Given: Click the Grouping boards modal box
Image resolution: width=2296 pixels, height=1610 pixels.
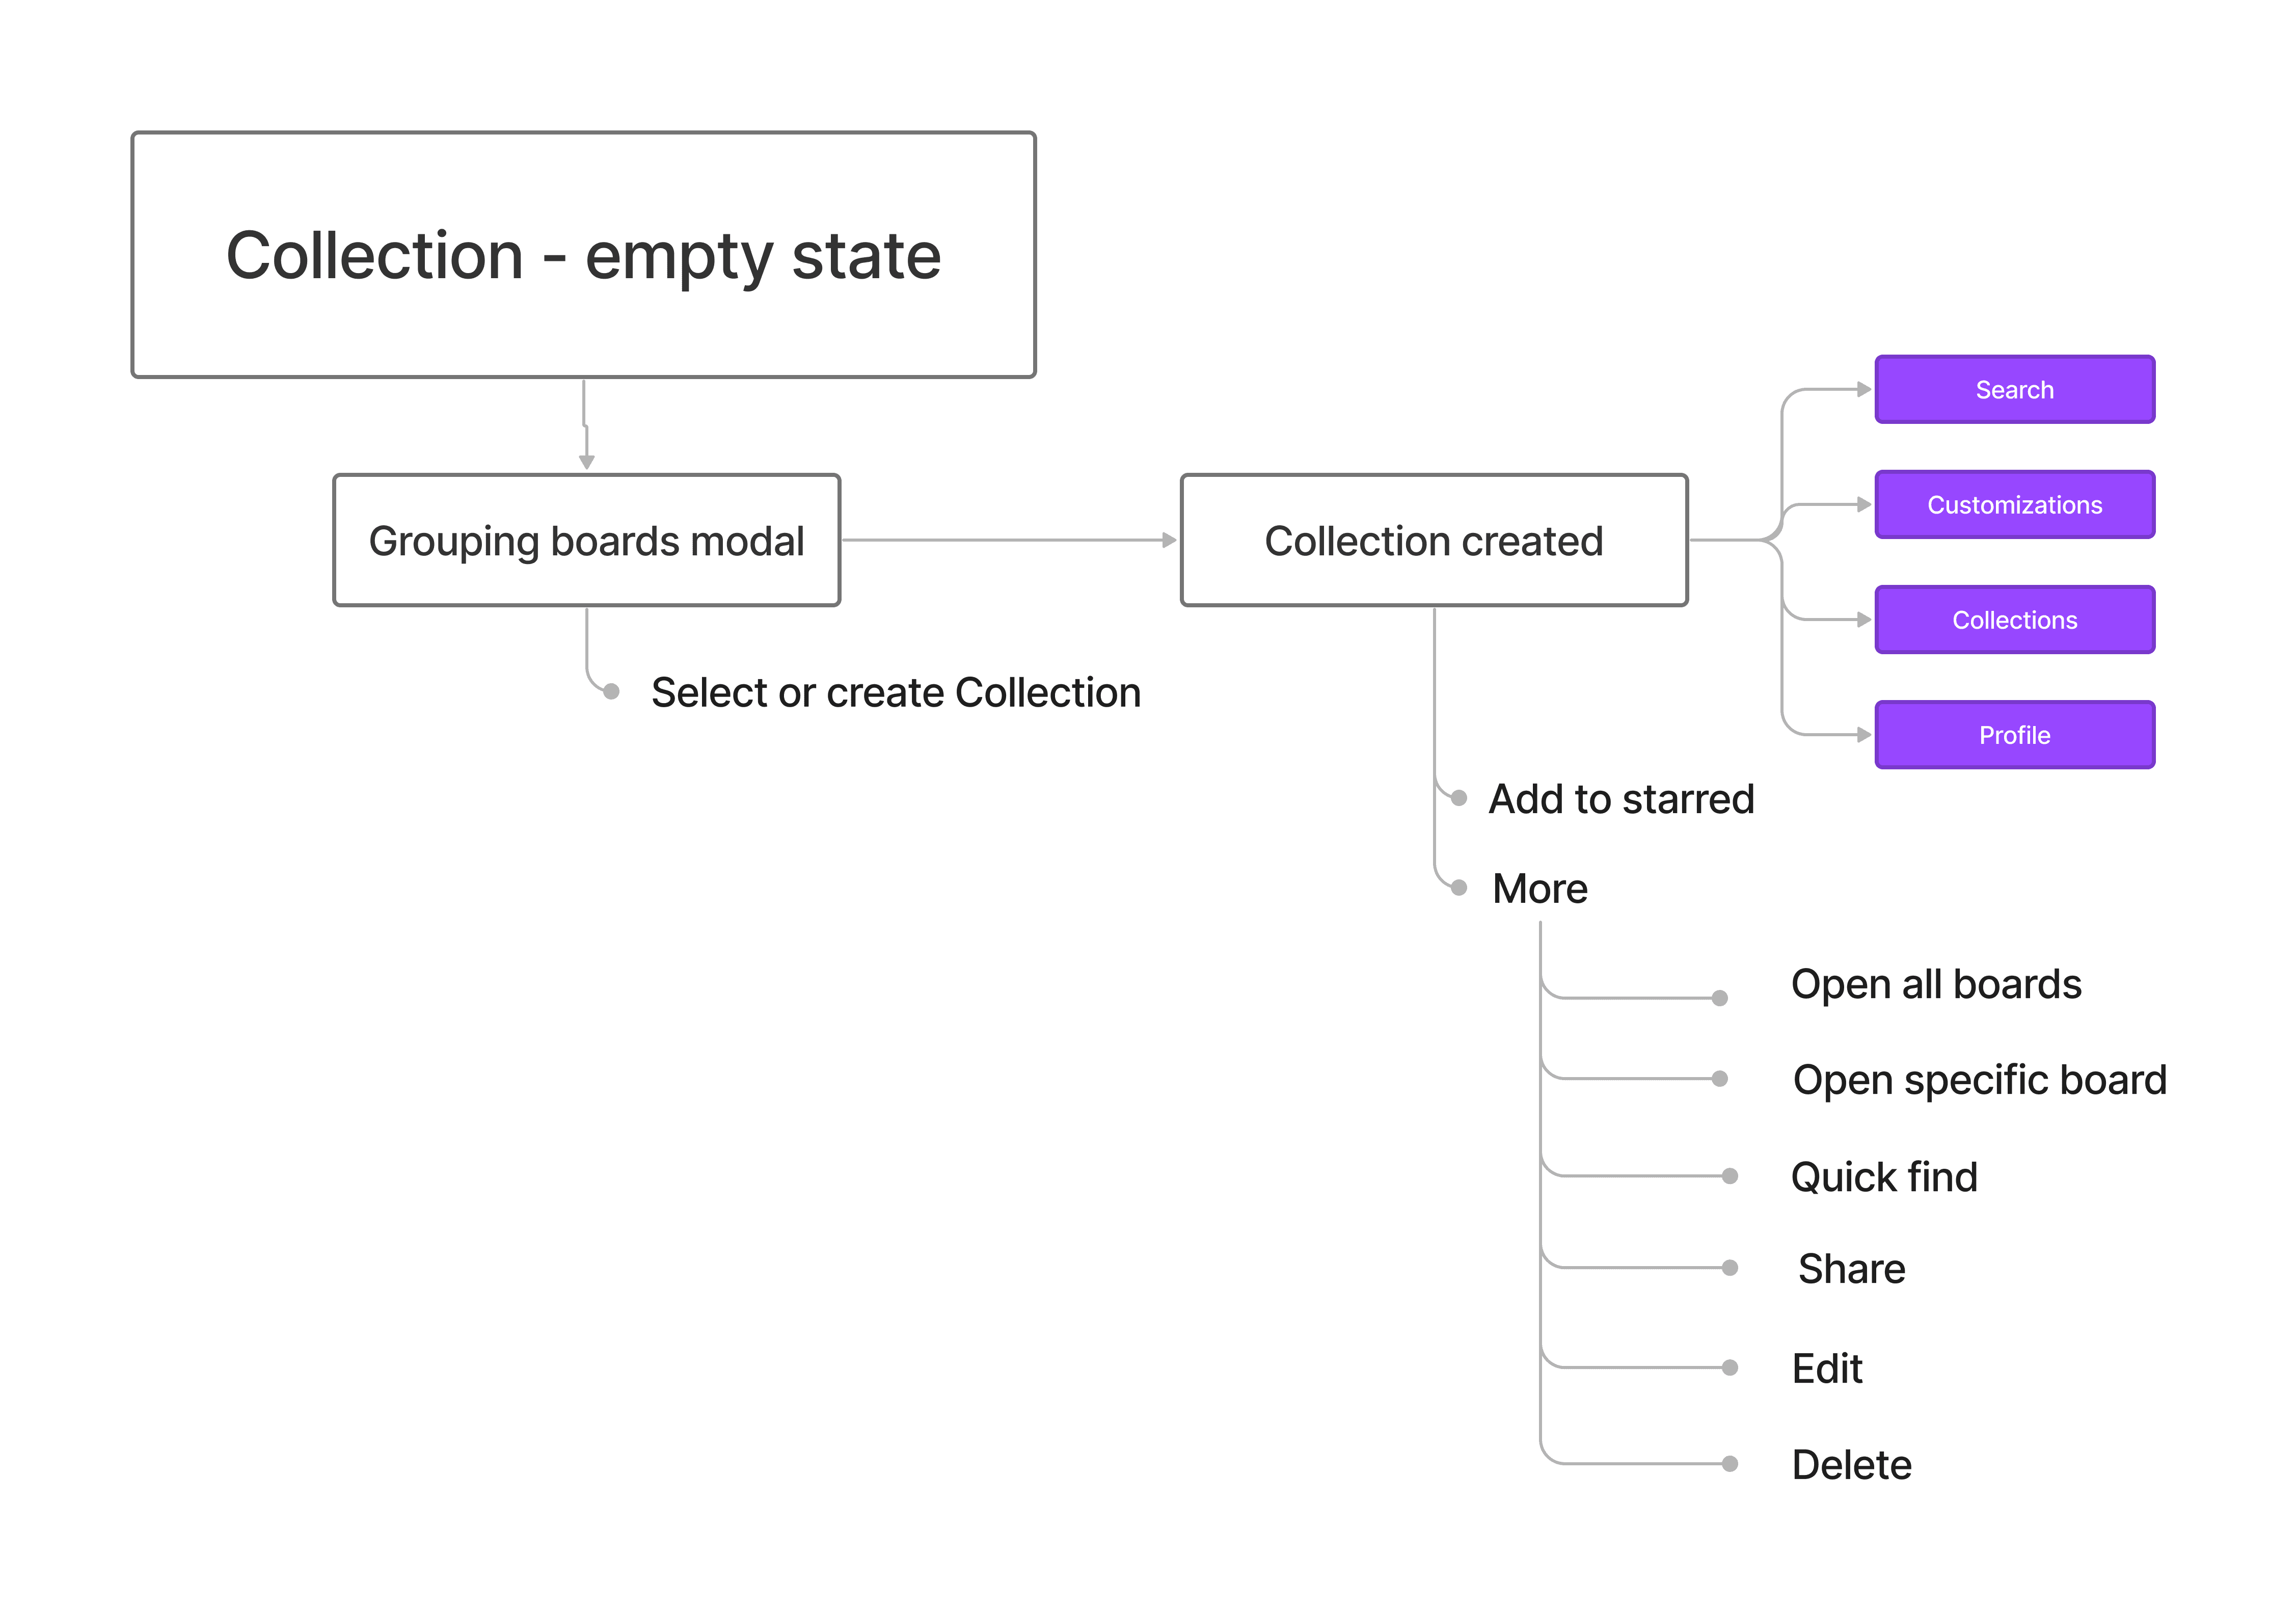Looking at the screenshot, I should point(586,540).
